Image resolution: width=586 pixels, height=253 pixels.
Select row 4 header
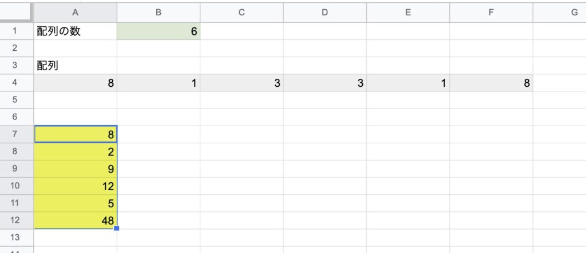(x=15, y=83)
